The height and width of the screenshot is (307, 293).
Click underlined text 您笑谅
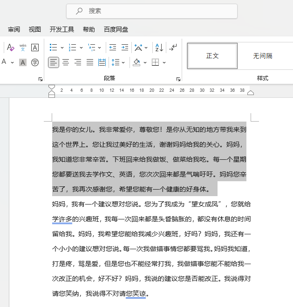pyautogui.click(x=136, y=293)
